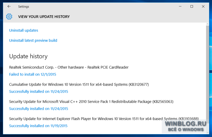The image size is (212, 137).
Task: Open Uninstall latest preview build link
Action: coord(33,40)
